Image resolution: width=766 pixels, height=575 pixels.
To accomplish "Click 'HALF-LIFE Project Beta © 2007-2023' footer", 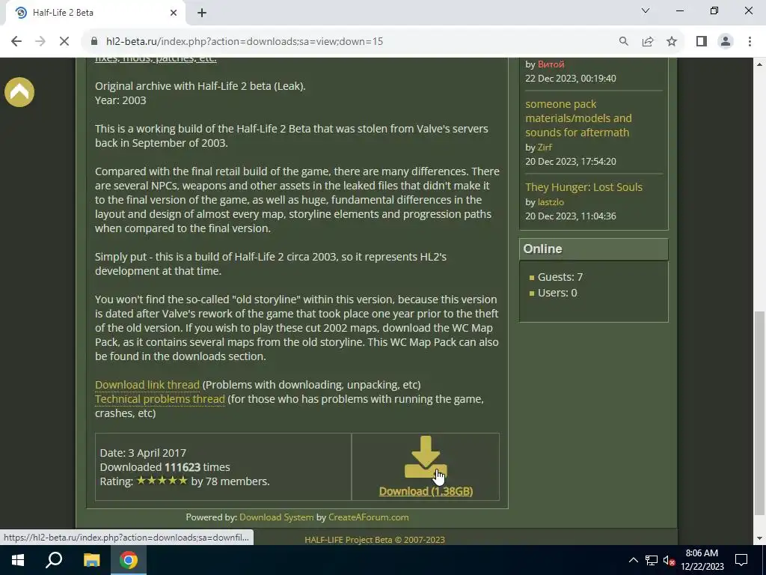I will click(375, 540).
